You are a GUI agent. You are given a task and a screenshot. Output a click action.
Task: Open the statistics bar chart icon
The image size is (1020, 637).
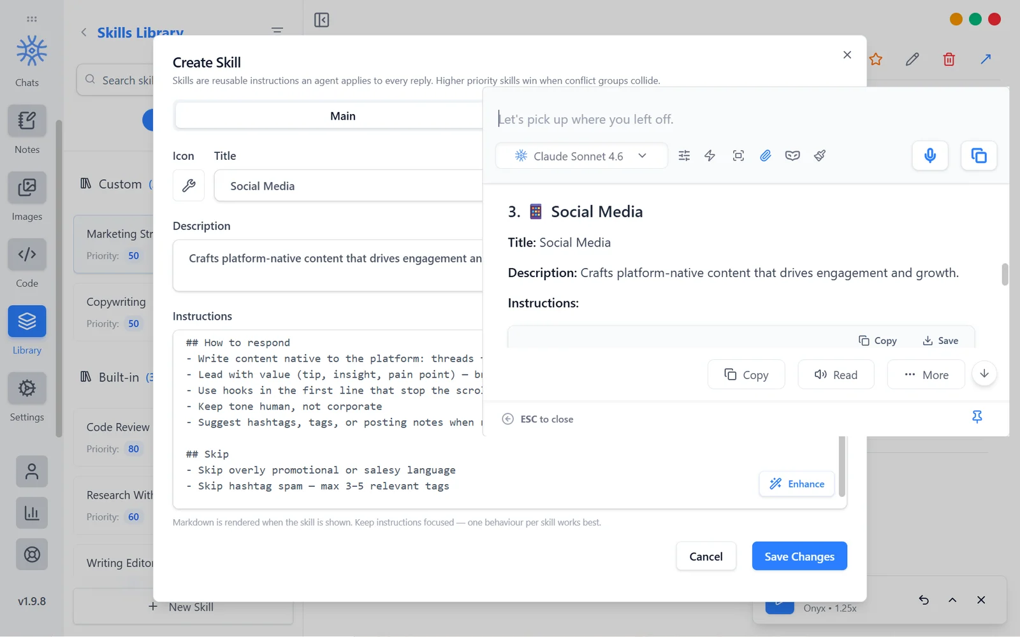pyautogui.click(x=32, y=513)
